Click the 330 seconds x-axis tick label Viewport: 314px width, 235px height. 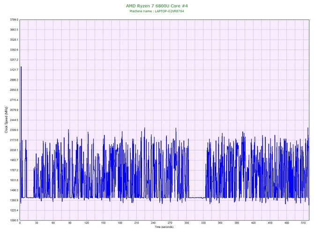(203, 223)
